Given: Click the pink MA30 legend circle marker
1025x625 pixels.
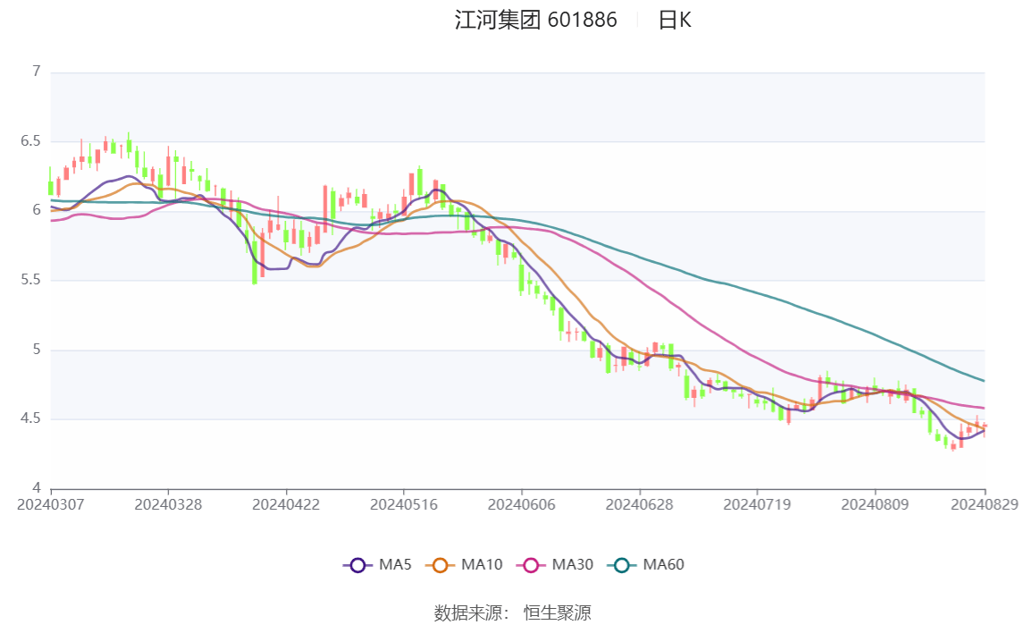Looking at the screenshot, I should pos(531,565).
